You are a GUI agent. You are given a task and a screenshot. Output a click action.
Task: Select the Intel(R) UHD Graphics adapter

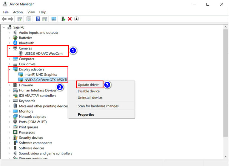tap(41, 75)
